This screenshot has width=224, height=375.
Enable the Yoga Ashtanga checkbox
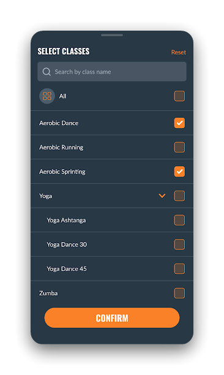tap(179, 220)
